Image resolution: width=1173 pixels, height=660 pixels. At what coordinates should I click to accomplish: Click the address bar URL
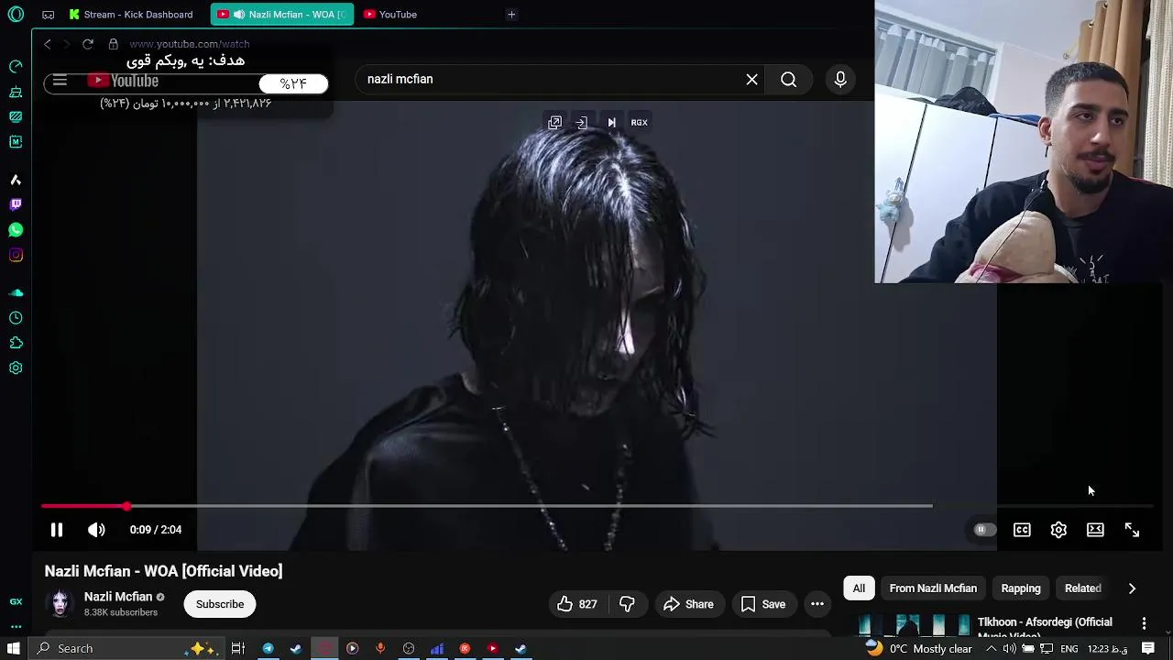190,44
